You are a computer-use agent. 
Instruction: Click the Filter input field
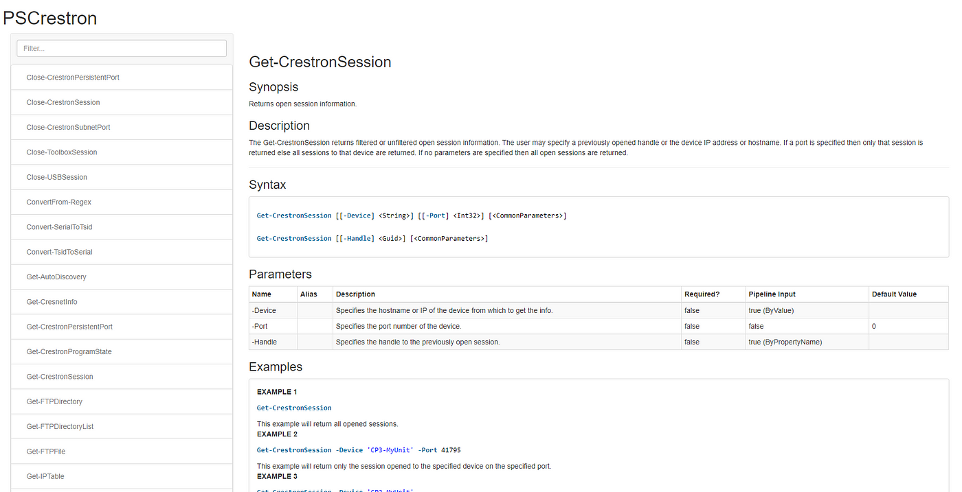(x=122, y=49)
